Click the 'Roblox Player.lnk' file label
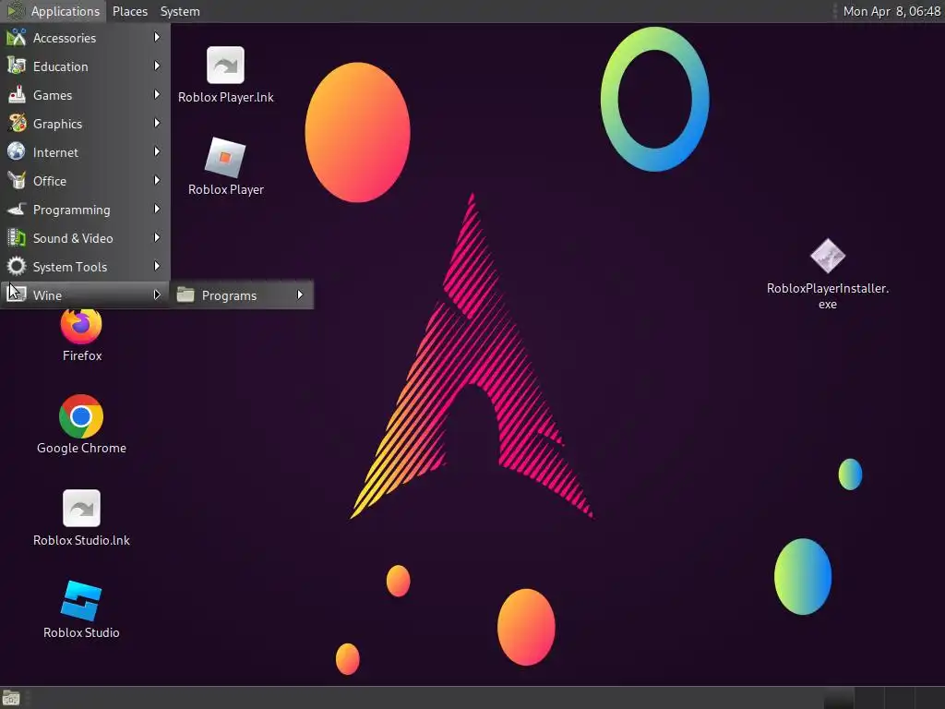The image size is (945, 709). [x=226, y=97]
